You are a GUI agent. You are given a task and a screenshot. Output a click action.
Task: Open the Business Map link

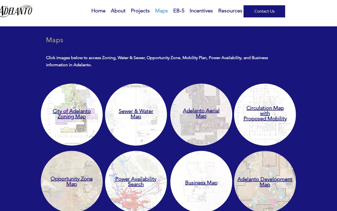201,183
